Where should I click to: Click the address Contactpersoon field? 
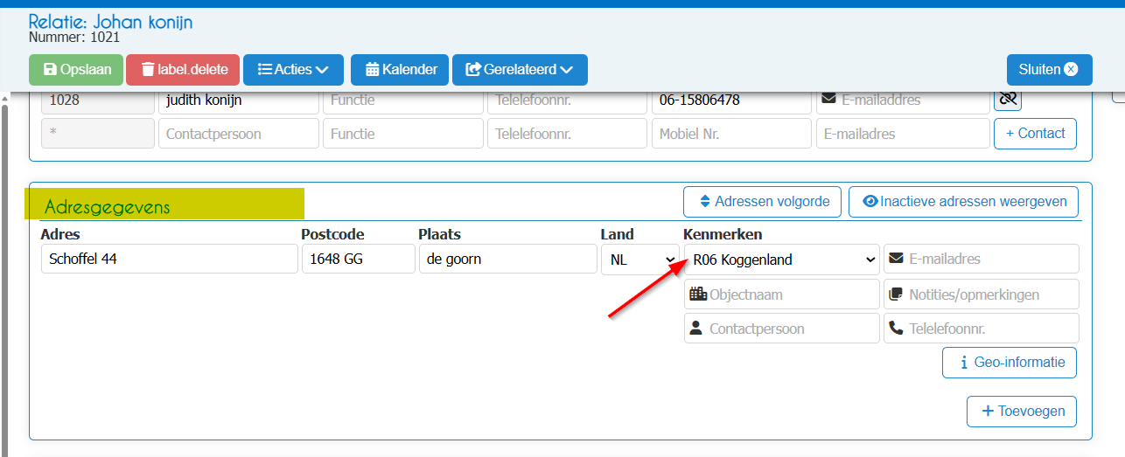(x=782, y=329)
